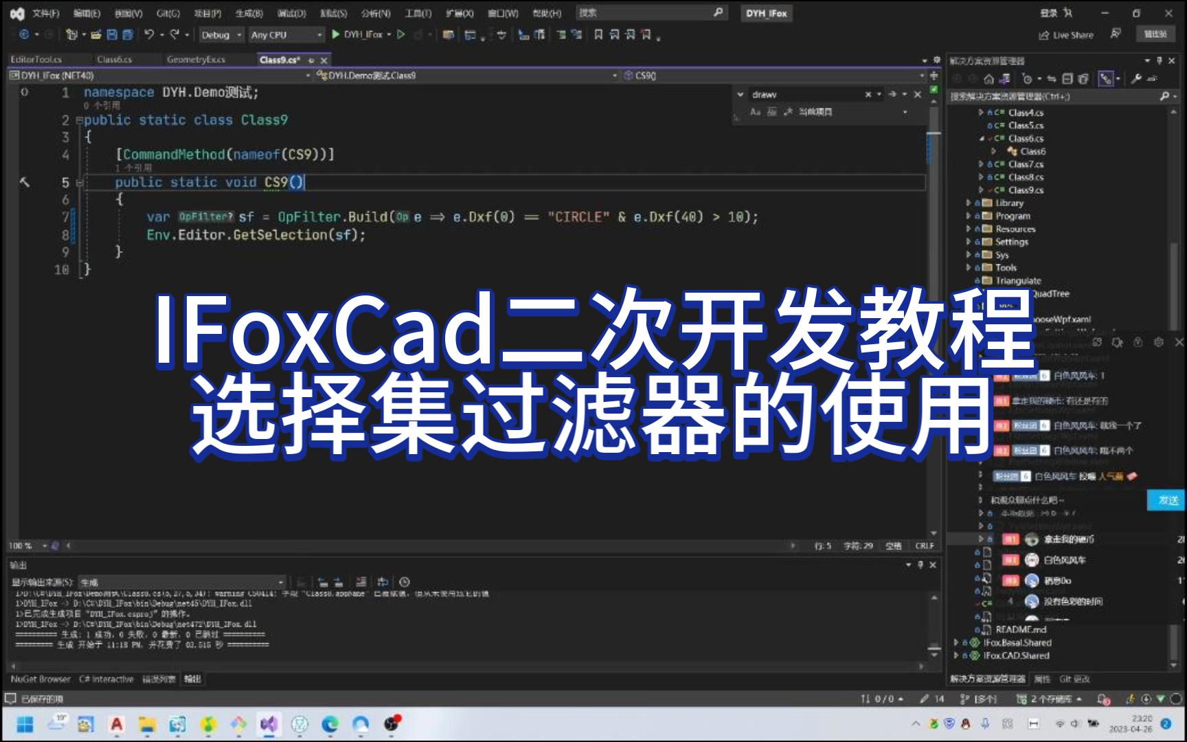This screenshot has width=1187, height=742.
Task: Switch to the EditorTool.cs tab
Action: coord(36,60)
